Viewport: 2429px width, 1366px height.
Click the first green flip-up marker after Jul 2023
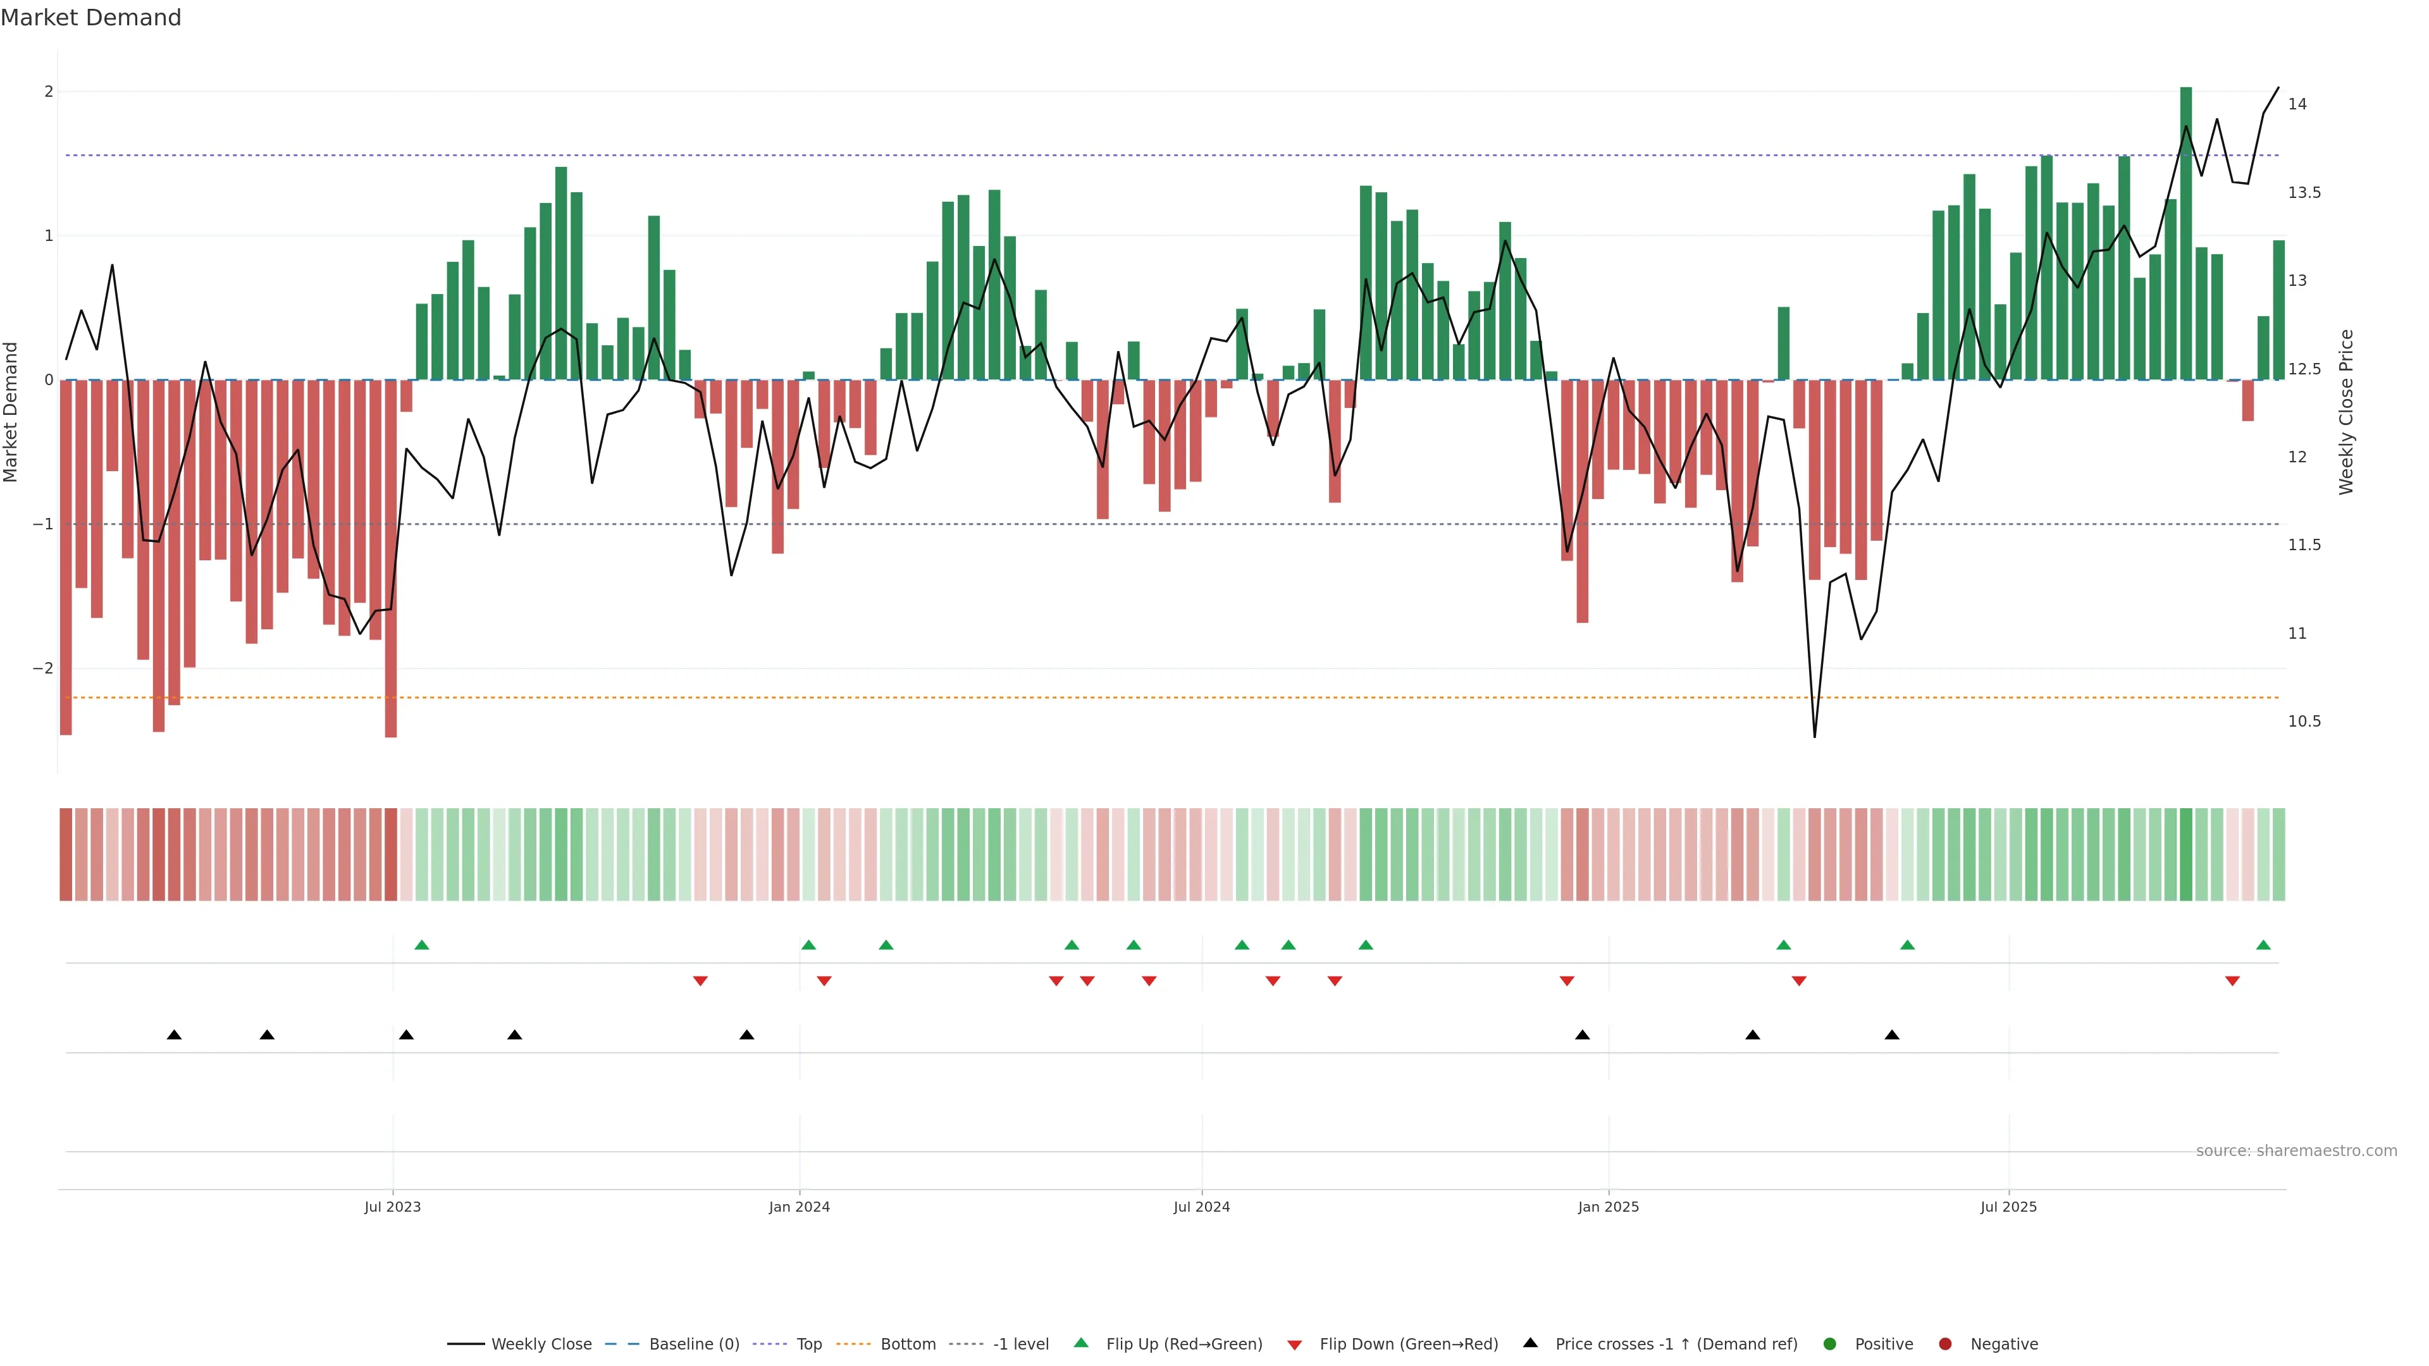[x=421, y=945]
